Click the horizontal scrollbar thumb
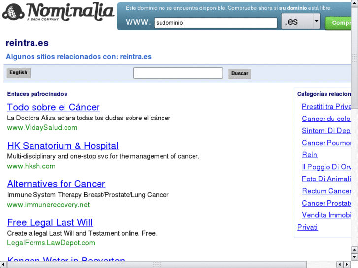This screenshot has width=358, height=268. [157, 265]
